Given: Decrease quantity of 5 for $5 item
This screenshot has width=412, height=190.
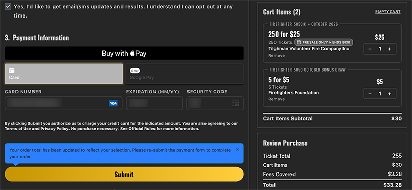Looking at the screenshot, I should click(370, 94).
